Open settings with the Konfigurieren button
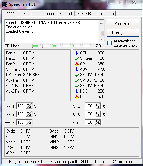The width and height of the screenshot is (143, 166). pos(123,33)
